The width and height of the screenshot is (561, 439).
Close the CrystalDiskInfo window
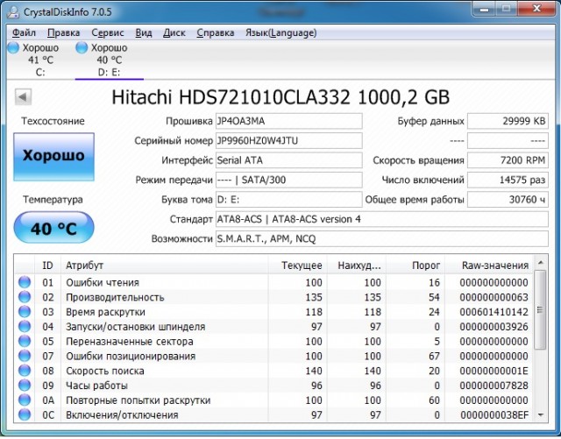(536, 10)
